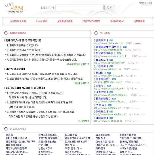The image size is (156, 155).
Task: Click the popularity meter for 홈페이지제작 웹인츠
Action: point(137,50)
